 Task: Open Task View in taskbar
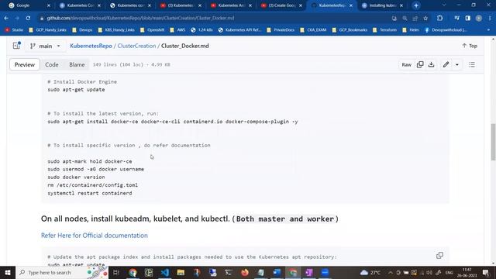point(116,272)
